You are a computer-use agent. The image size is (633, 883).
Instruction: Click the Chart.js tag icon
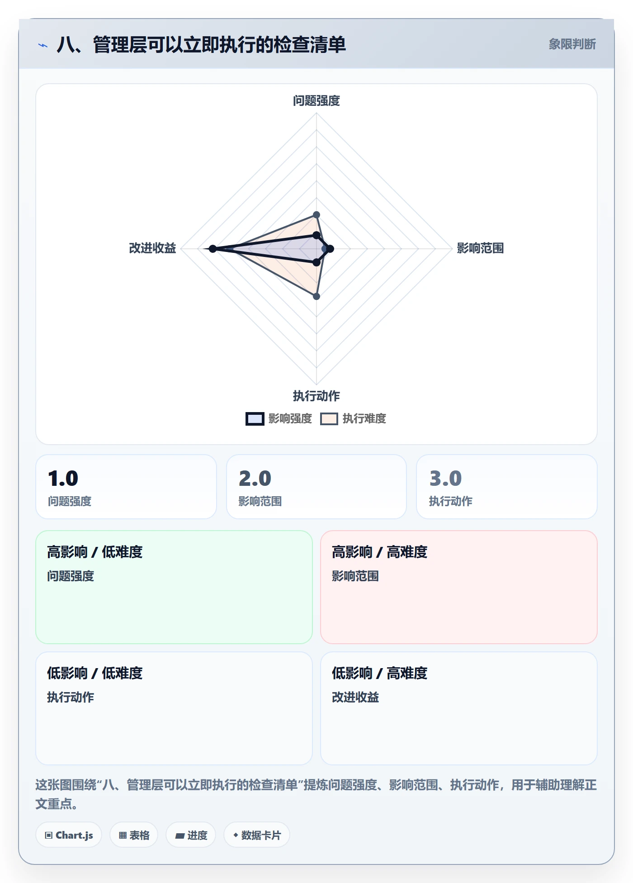pos(49,835)
